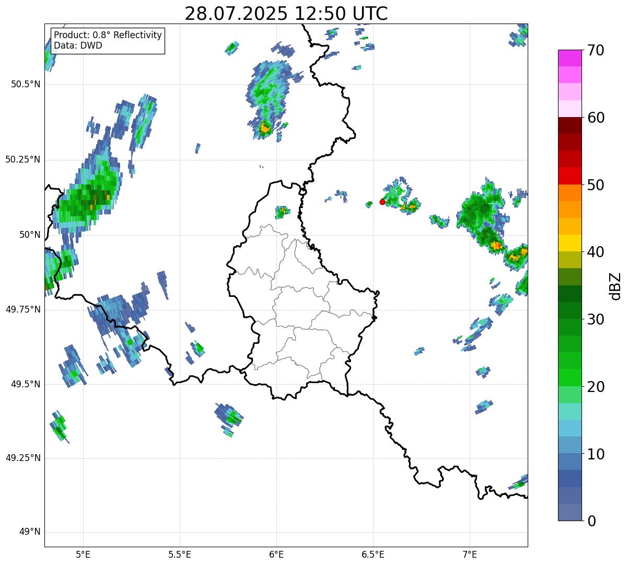Click the longitude label "5.5°E"
Viewport: 628px width, 565px height.
180,555
